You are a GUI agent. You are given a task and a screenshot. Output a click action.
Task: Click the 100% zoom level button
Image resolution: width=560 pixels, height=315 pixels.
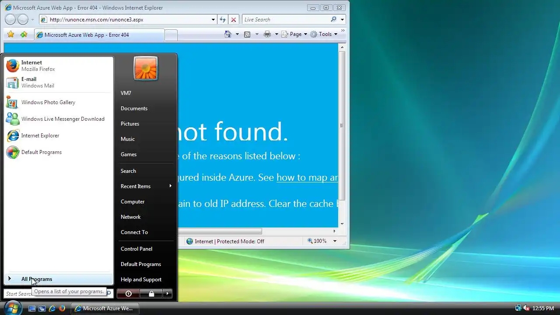[317, 241]
